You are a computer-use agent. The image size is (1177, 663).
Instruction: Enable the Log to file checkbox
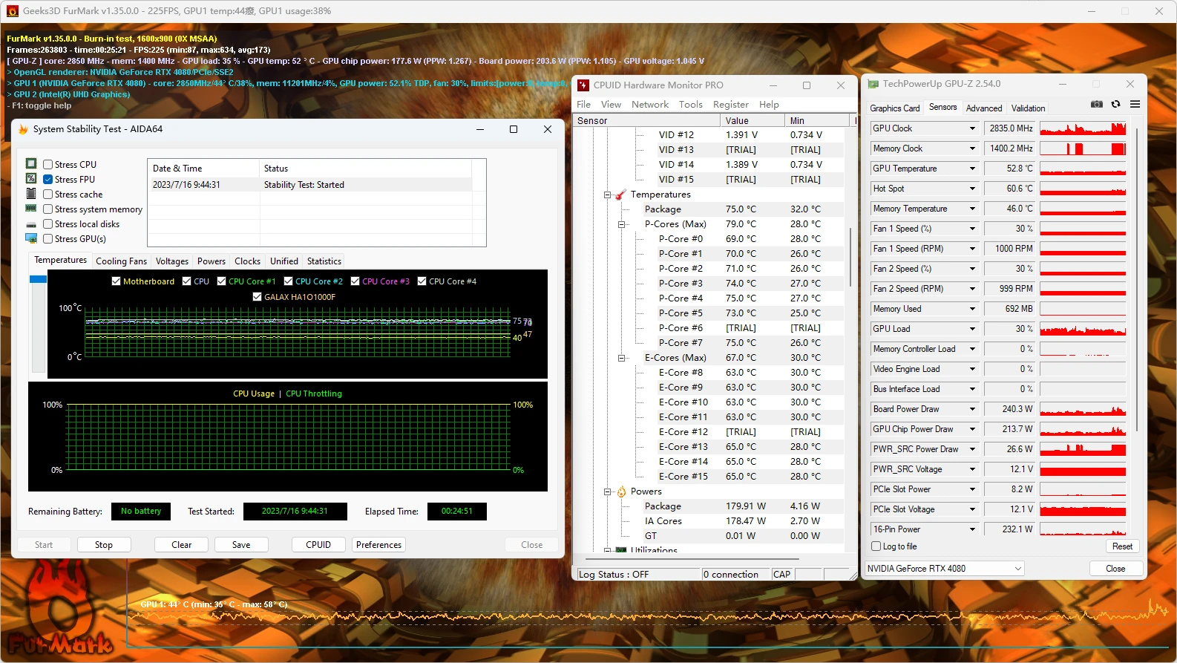876,546
